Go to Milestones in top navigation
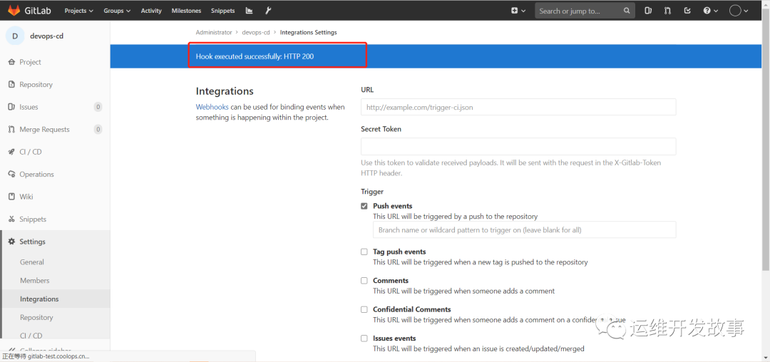The image size is (770, 362). point(186,10)
